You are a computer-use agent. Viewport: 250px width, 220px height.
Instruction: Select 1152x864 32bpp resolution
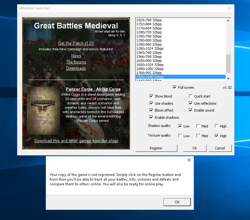(181, 24)
